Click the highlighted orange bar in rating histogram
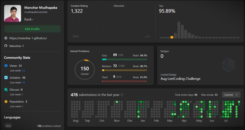This screenshot has height=130, width=245. (172, 37)
